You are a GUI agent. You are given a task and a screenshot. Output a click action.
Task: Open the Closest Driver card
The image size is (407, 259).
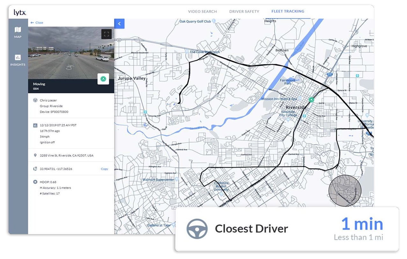[x=287, y=228]
